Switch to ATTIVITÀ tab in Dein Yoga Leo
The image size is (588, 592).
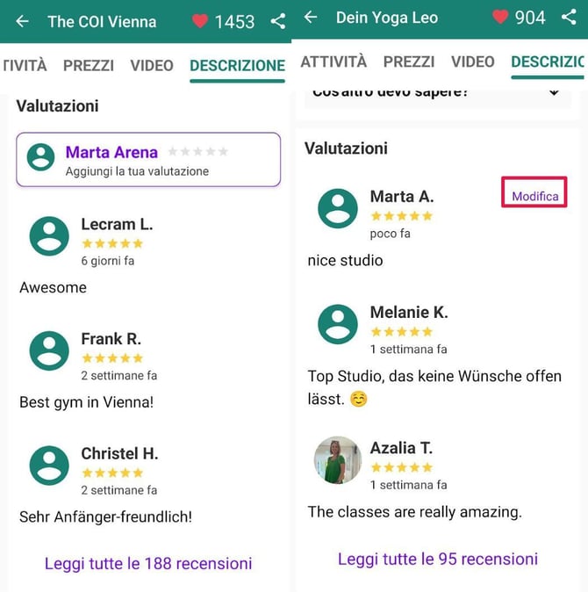coord(333,61)
